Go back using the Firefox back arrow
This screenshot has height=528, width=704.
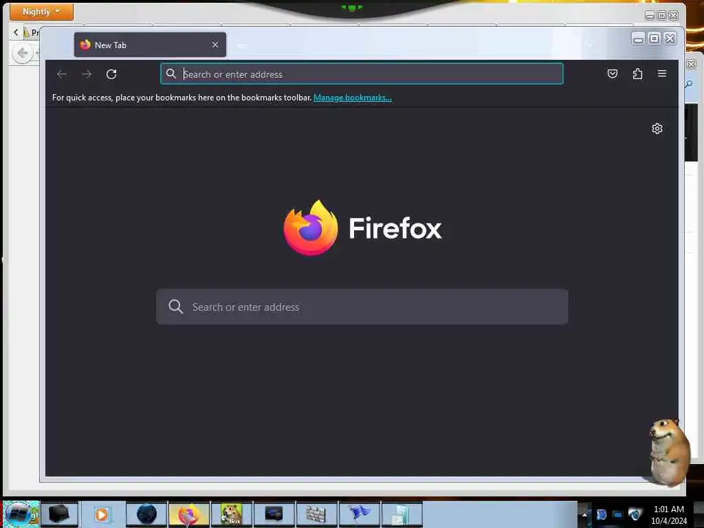pyautogui.click(x=62, y=74)
